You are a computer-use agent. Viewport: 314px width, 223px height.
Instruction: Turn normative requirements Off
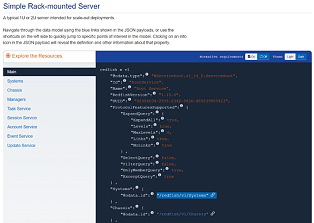coord(263,56)
